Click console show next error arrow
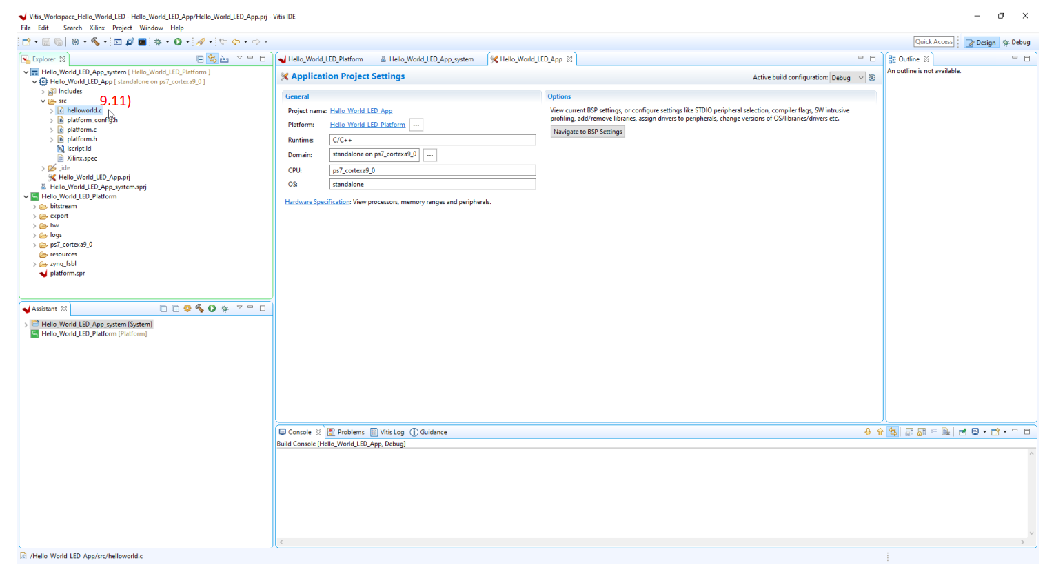Screen dimensions: 1045x565 coord(868,432)
